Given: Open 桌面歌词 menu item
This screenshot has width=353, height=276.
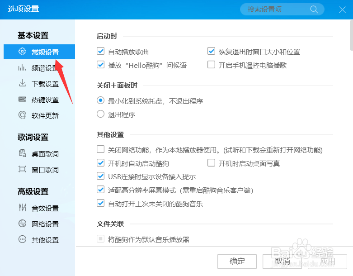Looking at the screenshot, I should click(x=39, y=154).
